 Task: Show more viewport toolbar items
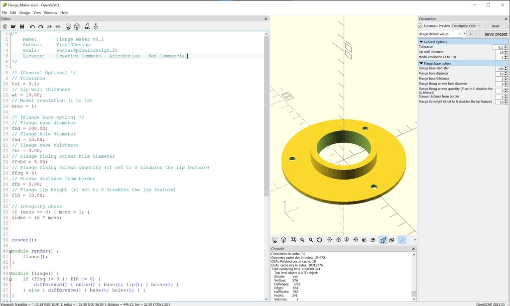(x=415, y=240)
